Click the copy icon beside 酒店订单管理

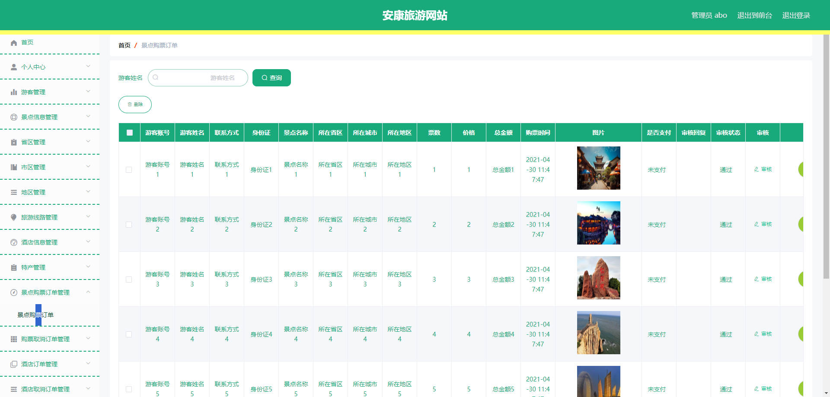click(14, 364)
